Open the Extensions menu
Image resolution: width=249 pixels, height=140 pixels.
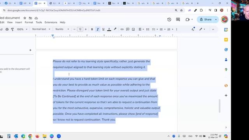pyautogui.click(x=51, y=23)
